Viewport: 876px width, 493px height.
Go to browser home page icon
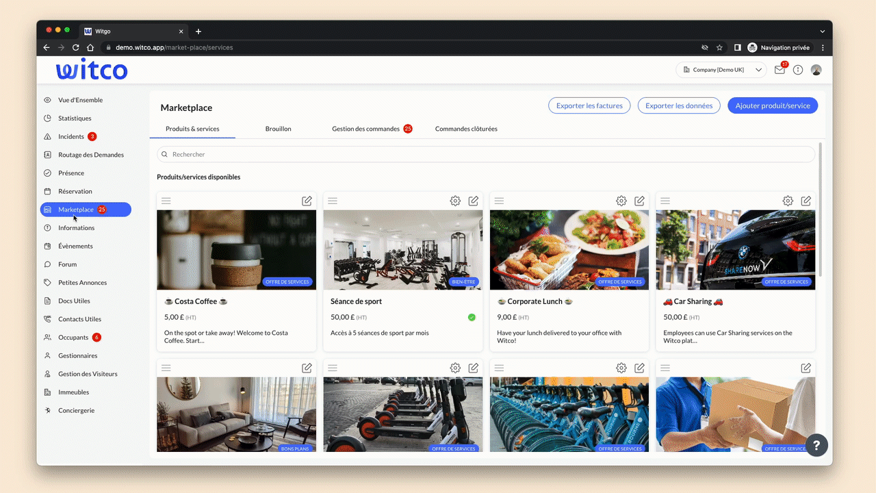[x=90, y=48]
